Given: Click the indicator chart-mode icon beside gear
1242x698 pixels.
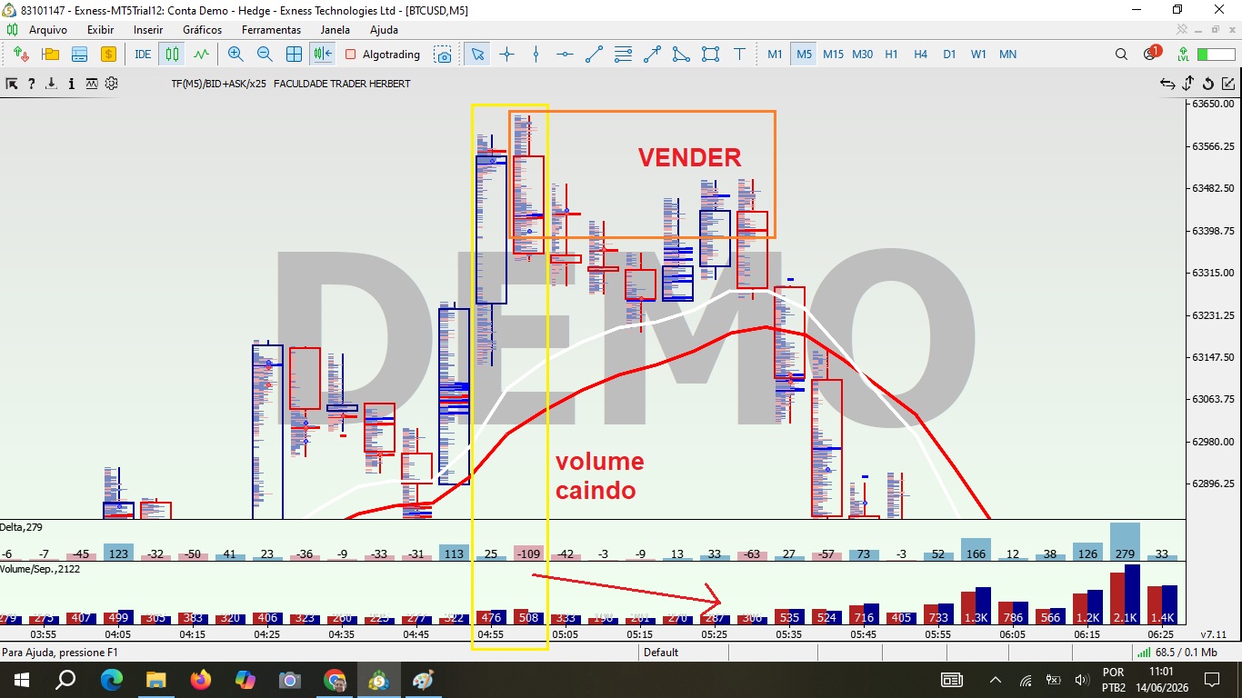Looking at the screenshot, I should coord(92,84).
